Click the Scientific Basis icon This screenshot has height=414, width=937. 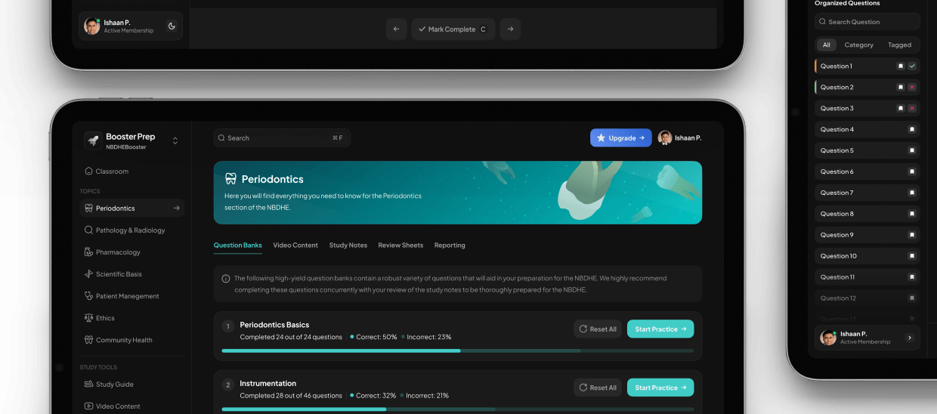pos(89,274)
